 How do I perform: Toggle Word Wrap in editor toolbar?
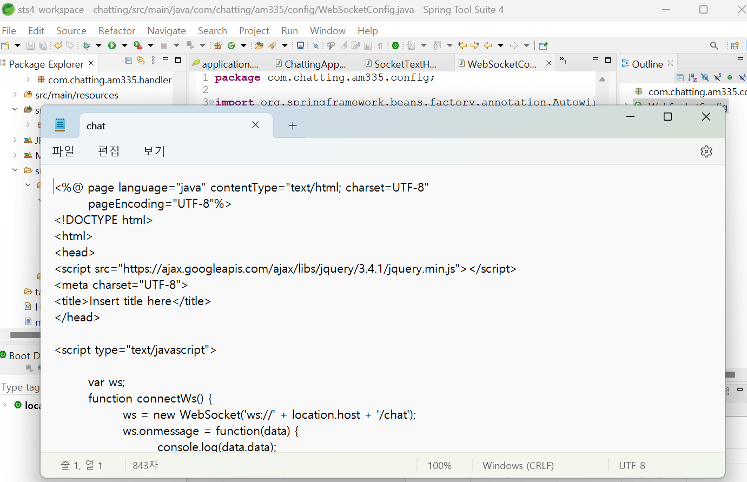click(x=355, y=45)
